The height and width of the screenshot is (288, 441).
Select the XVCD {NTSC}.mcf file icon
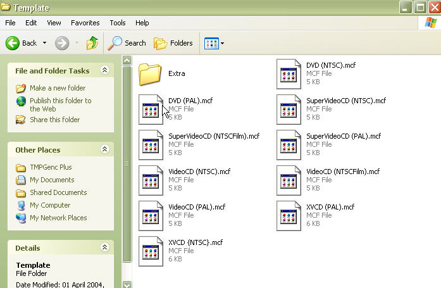[151, 251]
